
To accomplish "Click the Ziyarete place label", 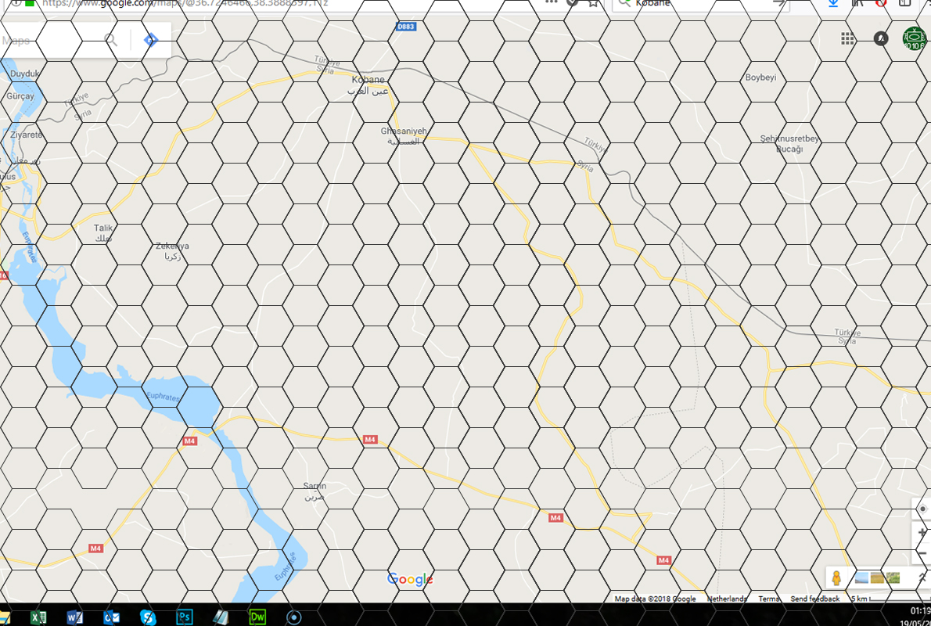I will click(26, 135).
